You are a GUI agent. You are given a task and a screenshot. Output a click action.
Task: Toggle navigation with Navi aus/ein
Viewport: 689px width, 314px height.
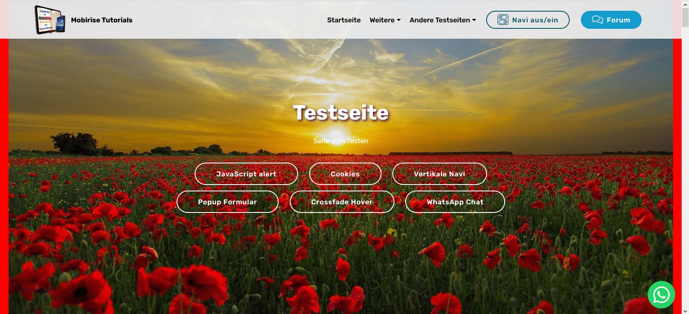(x=528, y=20)
